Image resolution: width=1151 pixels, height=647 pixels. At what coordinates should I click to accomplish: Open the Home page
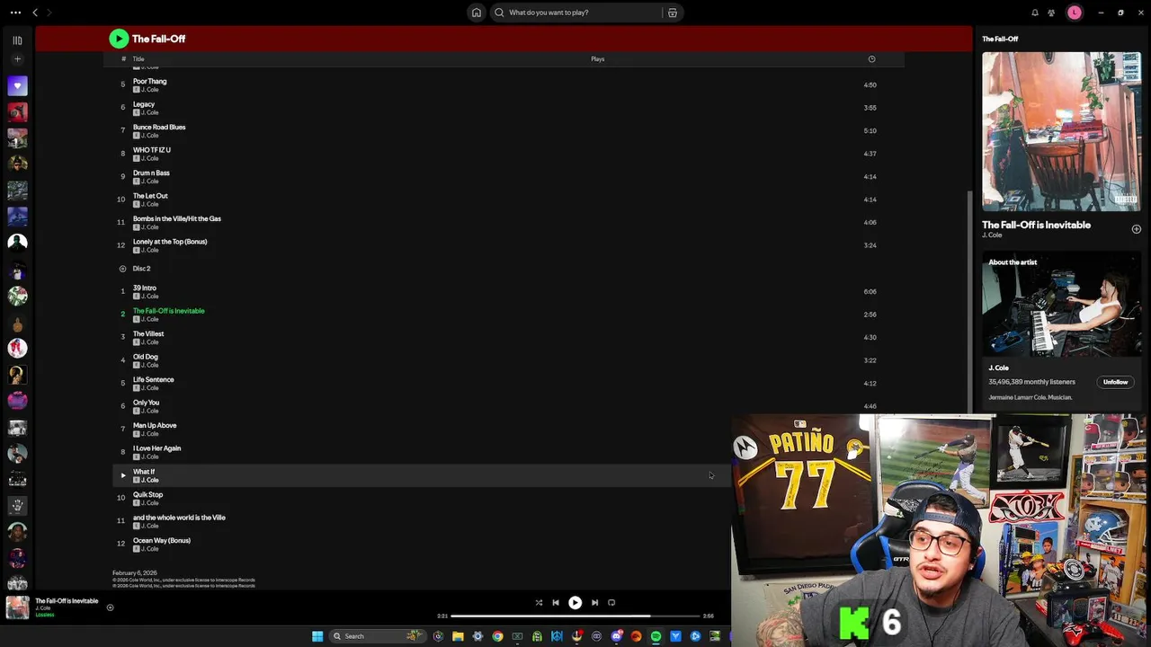477,13
